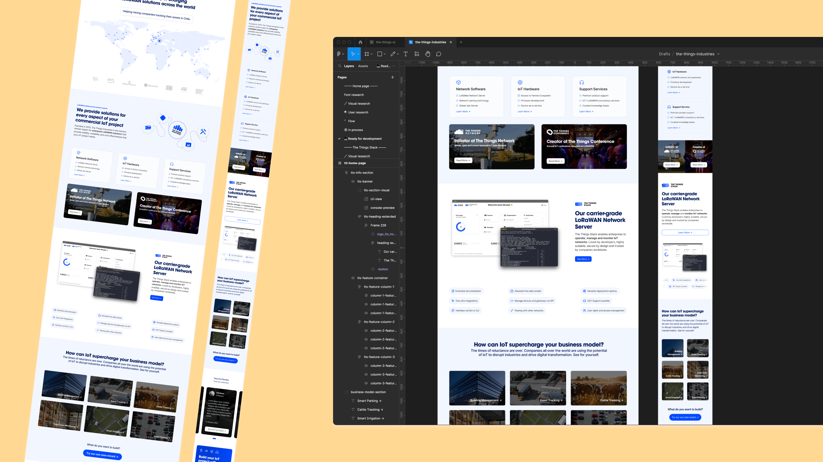The width and height of the screenshot is (823, 462).
Task: Select the Frame tool
Action: [x=366, y=54]
